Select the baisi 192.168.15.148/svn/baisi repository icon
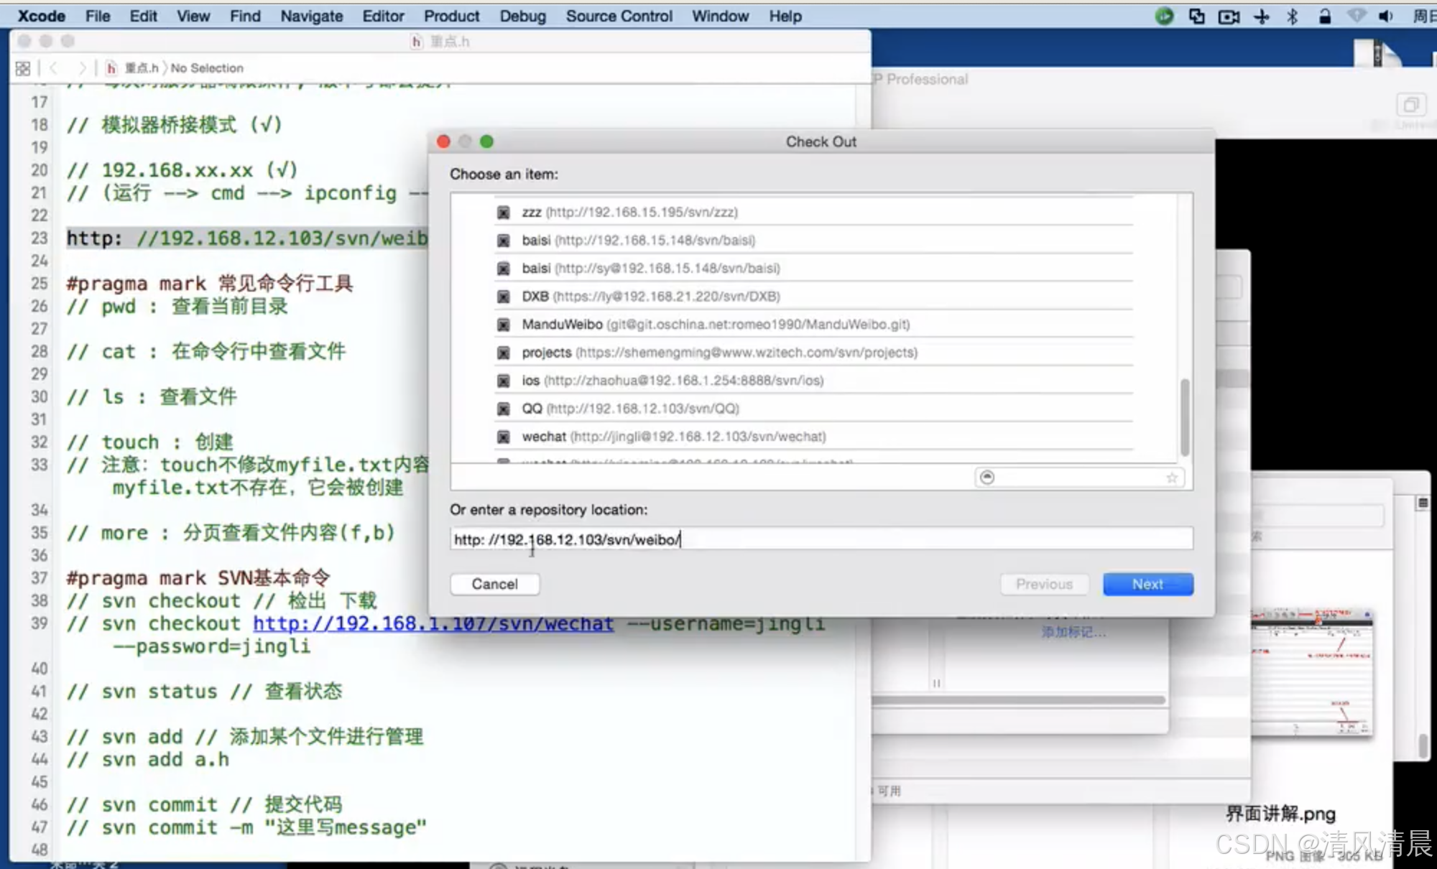The image size is (1437, 869). pos(504,241)
